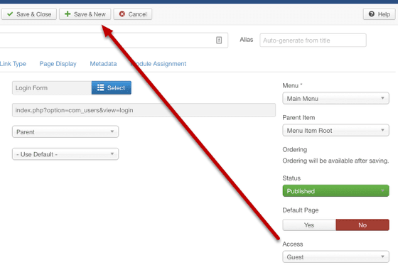Set Default Page to Yes
The width and height of the screenshot is (398, 270).
pyautogui.click(x=309, y=225)
